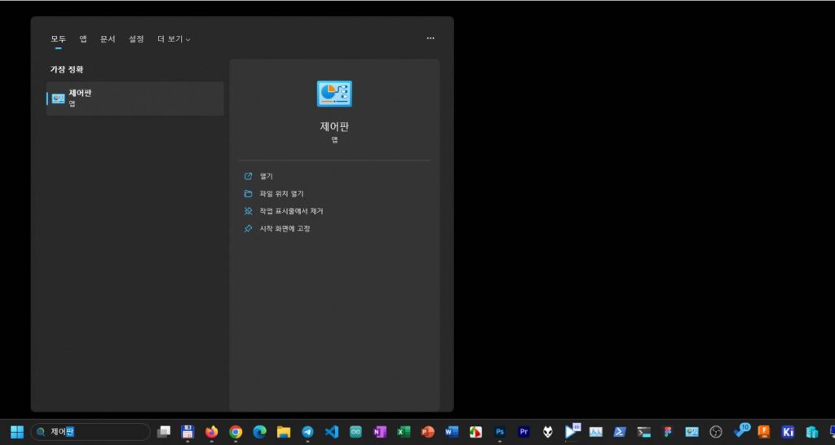Launch Premiere Pro from the taskbar

pos(524,432)
